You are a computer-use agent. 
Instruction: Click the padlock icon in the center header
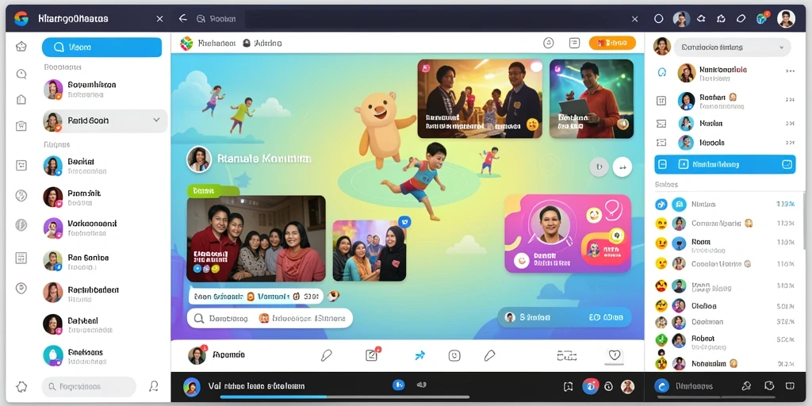click(x=247, y=44)
